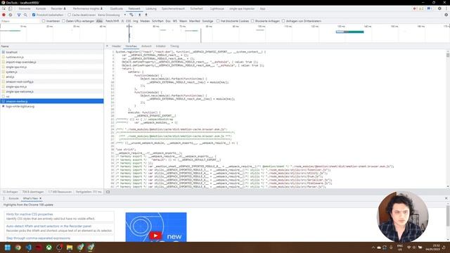The height and width of the screenshot is (253, 450).
Task: Select the amazon-root-config.js request row
Action: [x=51, y=82]
